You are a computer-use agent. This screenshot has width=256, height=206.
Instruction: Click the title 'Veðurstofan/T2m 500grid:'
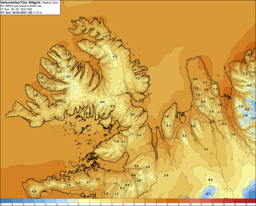click(x=21, y=3)
